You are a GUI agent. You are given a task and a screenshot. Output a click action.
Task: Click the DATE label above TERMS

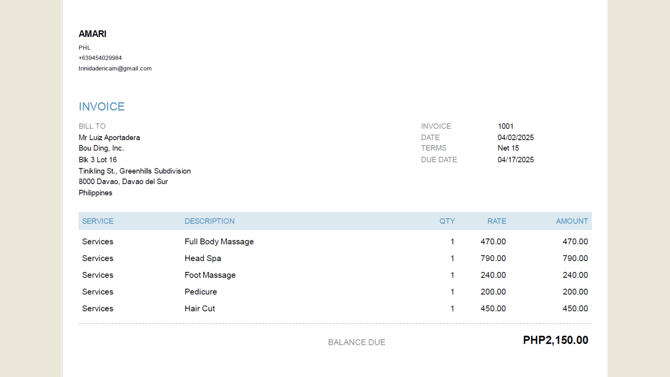coord(430,138)
